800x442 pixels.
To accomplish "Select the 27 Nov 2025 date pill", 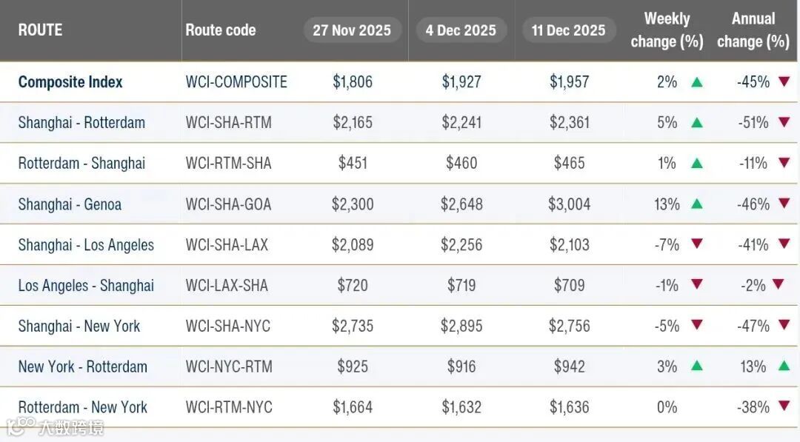I will pos(352,30).
